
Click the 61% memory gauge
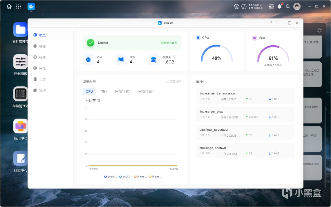(273, 54)
